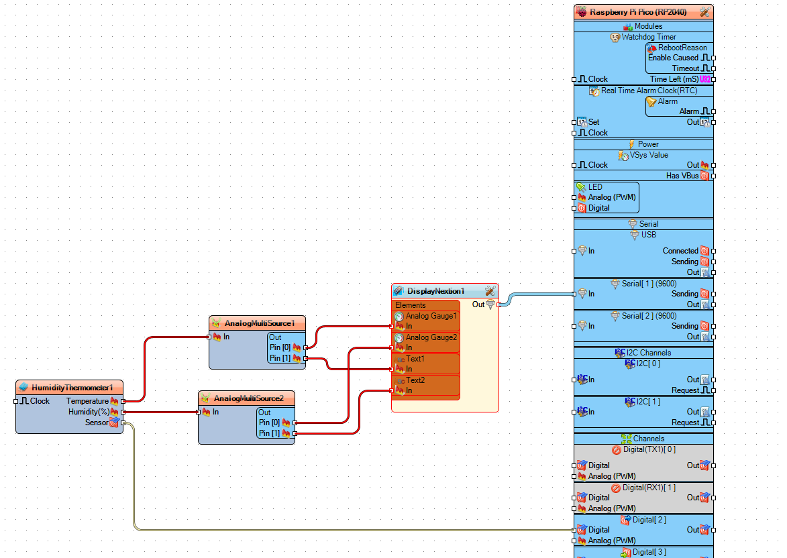Toggle the Connected pin in the USB section
The width and height of the screenshot is (787, 558).
coord(706,250)
